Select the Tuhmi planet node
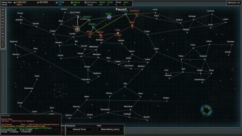 (148, 62)
